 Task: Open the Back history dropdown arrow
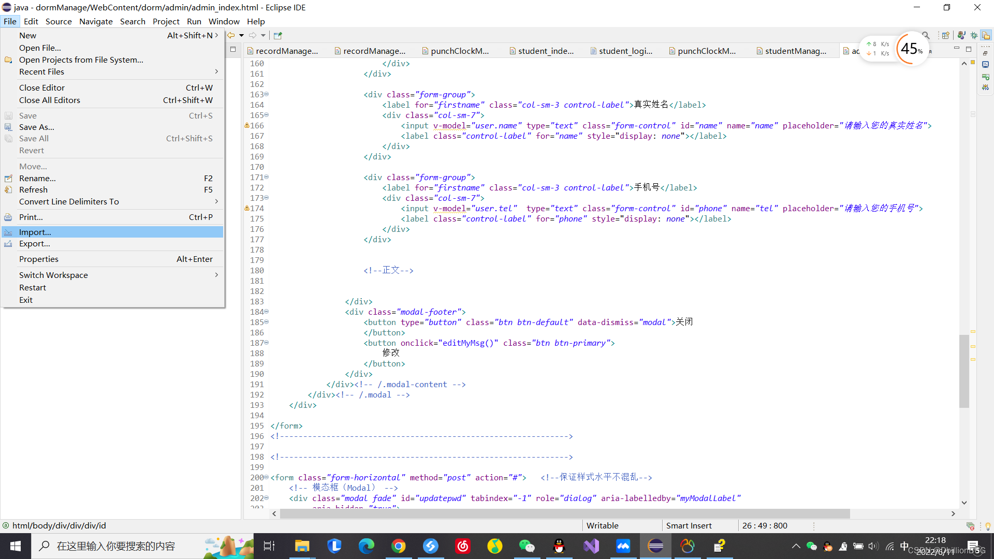[241, 35]
